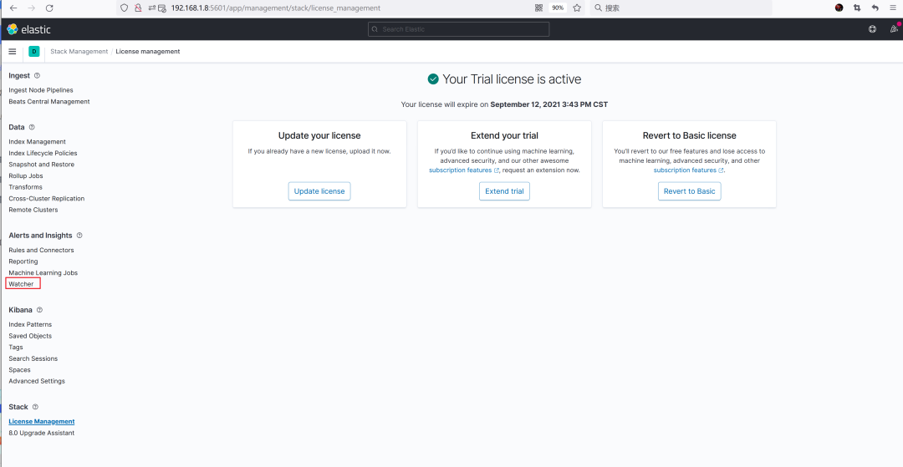Open Search Sessions
Image resolution: width=903 pixels, height=467 pixels.
[33, 358]
